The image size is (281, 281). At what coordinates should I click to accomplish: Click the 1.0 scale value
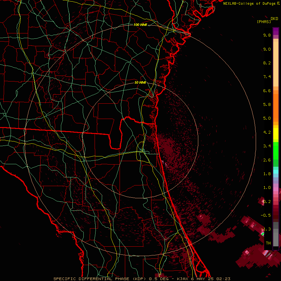(x=267, y=188)
